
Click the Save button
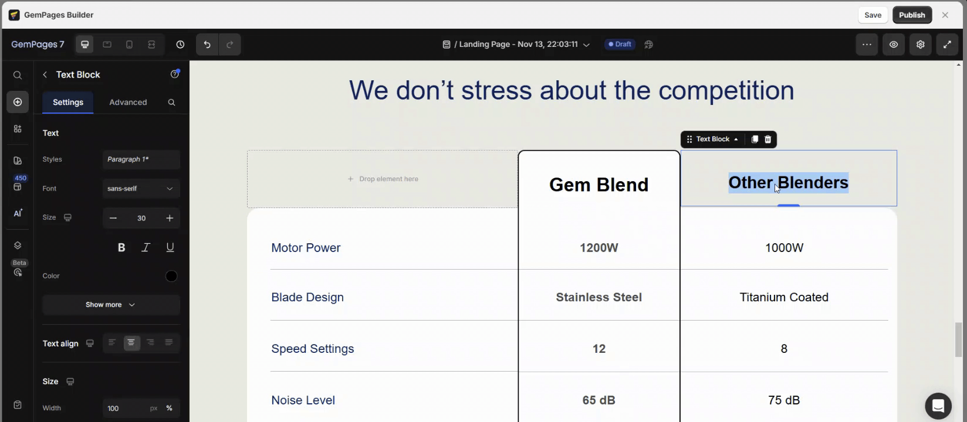pyautogui.click(x=872, y=15)
